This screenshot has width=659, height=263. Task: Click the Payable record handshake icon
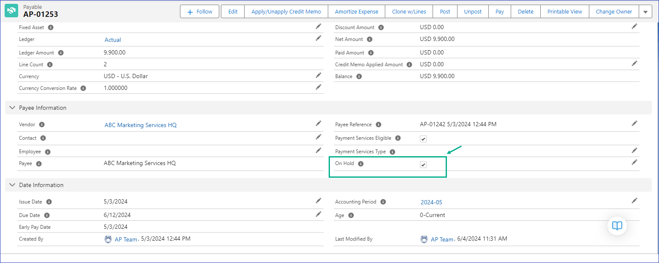click(11, 11)
